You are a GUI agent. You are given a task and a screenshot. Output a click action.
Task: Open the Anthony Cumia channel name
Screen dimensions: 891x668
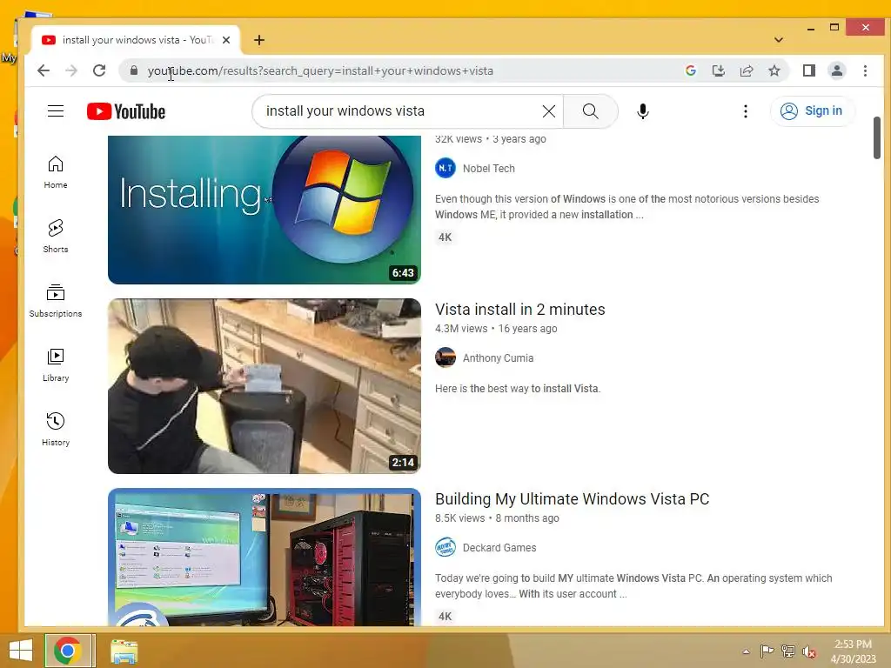(x=498, y=358)
